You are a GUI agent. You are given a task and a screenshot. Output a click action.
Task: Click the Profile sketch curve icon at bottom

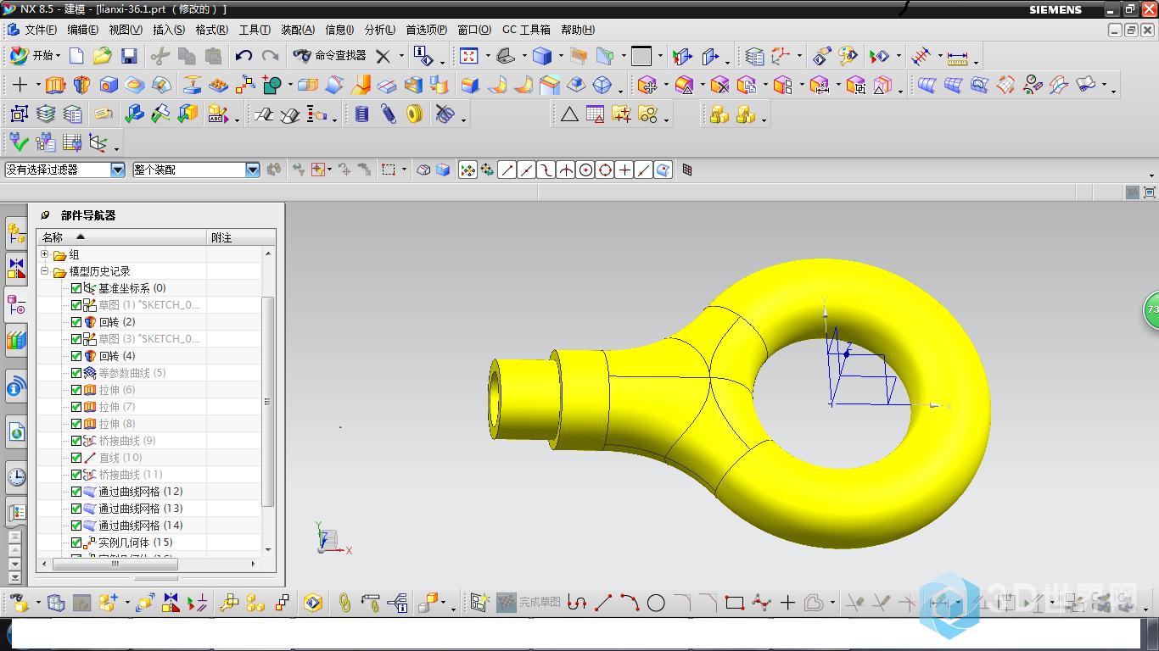577,603
